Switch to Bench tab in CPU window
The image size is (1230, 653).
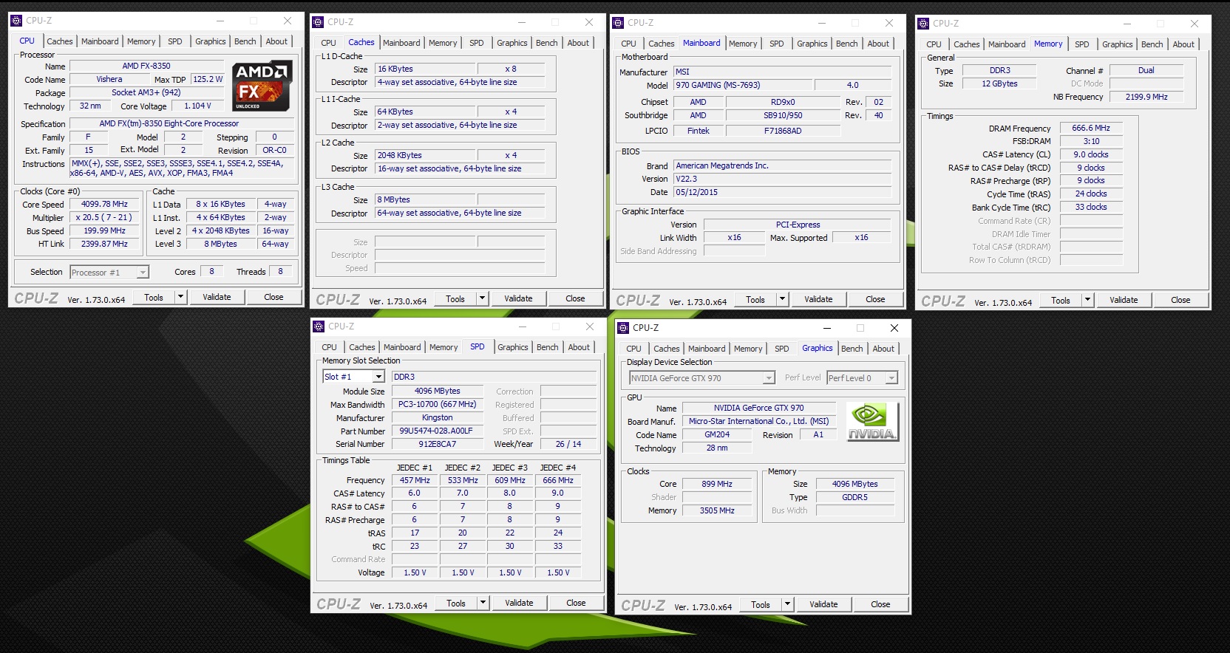click(x=245, y=41)
